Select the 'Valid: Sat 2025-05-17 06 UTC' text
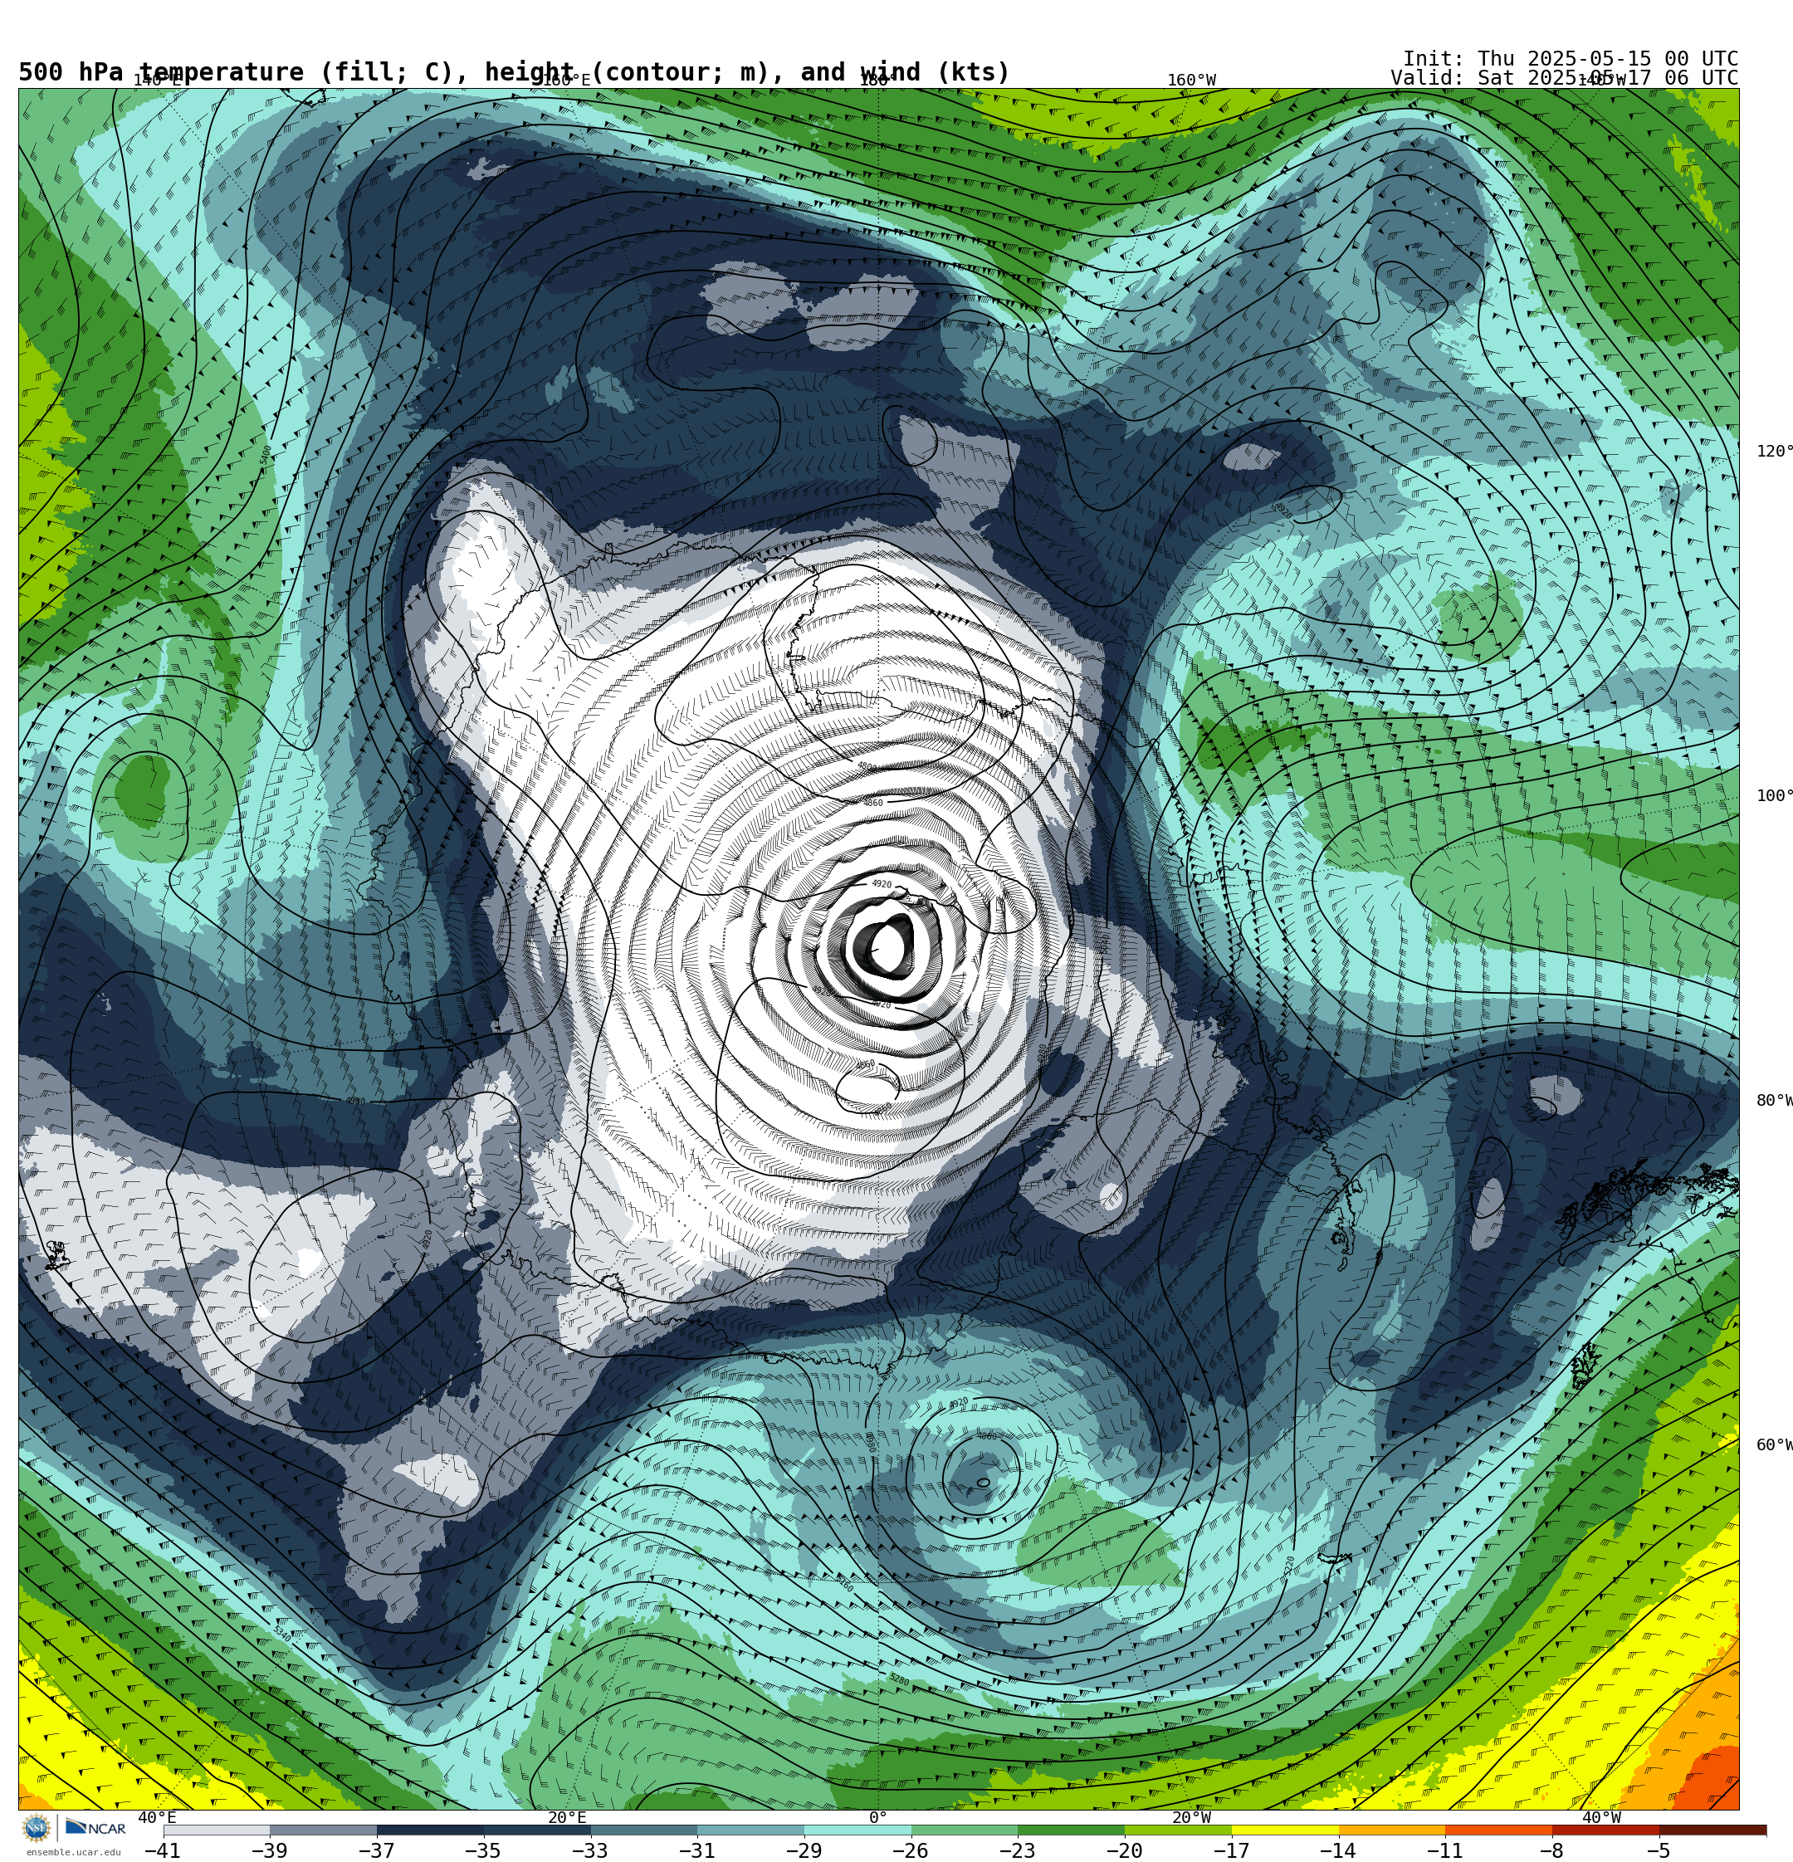Screen dimensions: 1793x1862 pos(1564,78)
